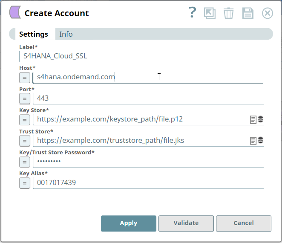Screen dimensions: 282x243
Task: Click the Key Alias input field
Action: point(148,183)
